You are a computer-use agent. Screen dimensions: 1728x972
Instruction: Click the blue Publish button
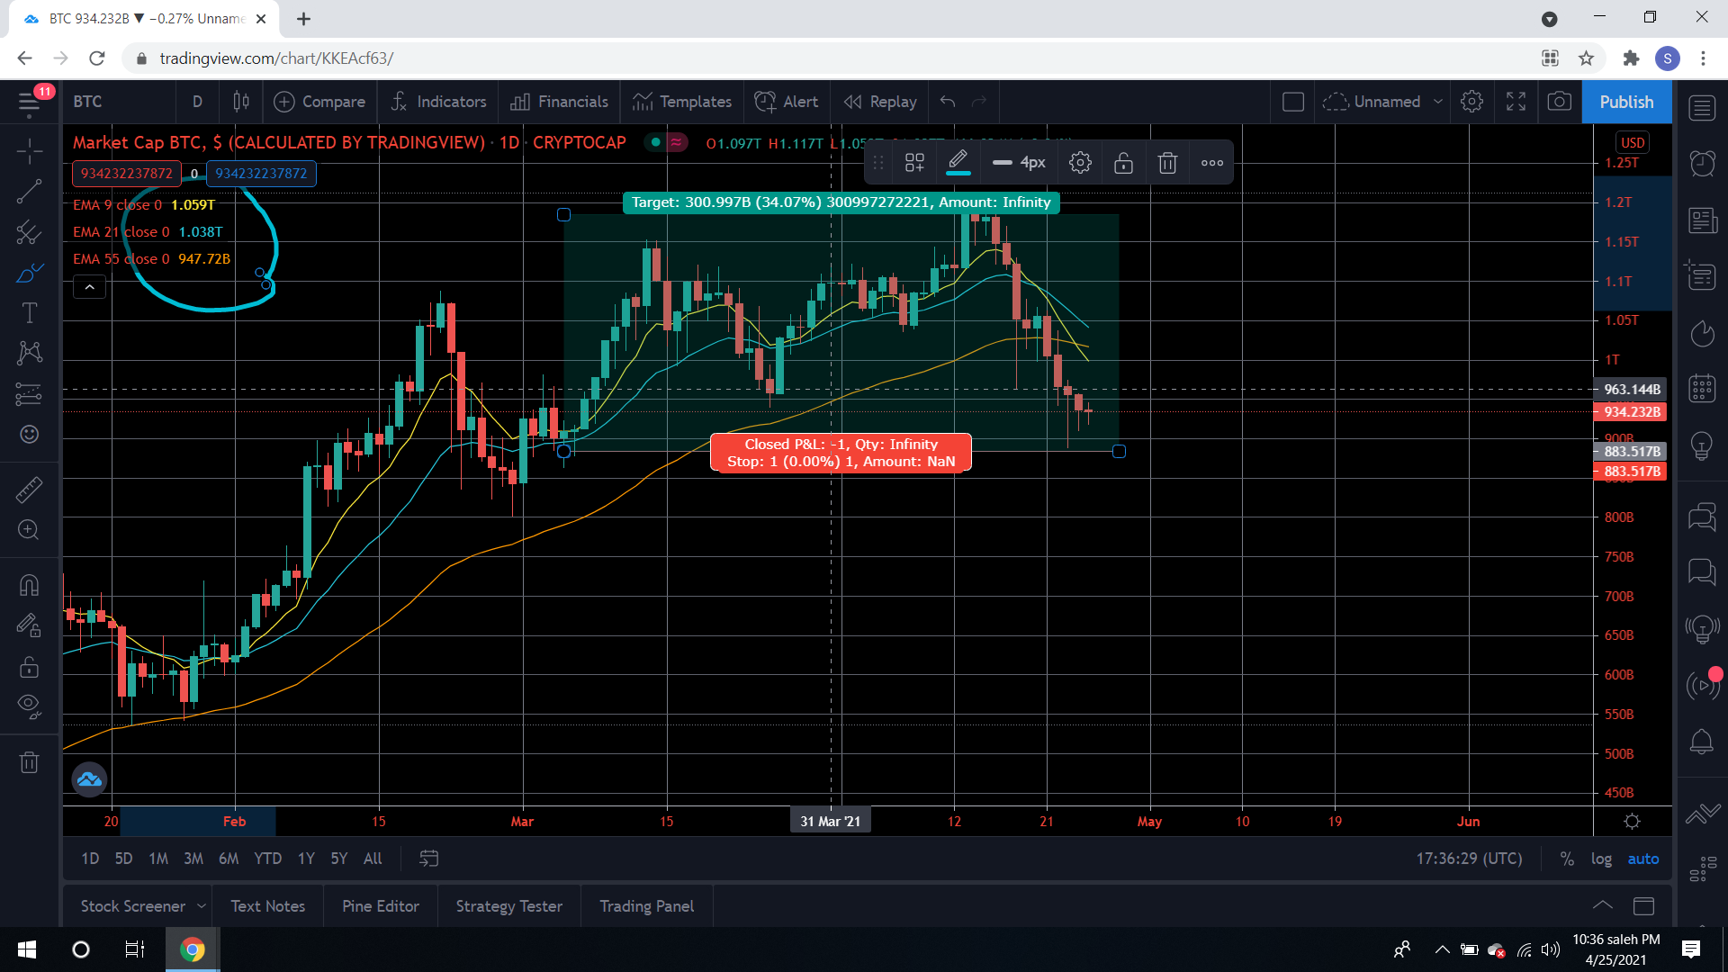pos(1626,102)
